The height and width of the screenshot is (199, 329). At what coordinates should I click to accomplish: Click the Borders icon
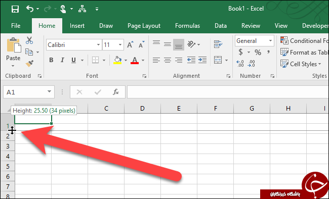click(x=96, y=60)
